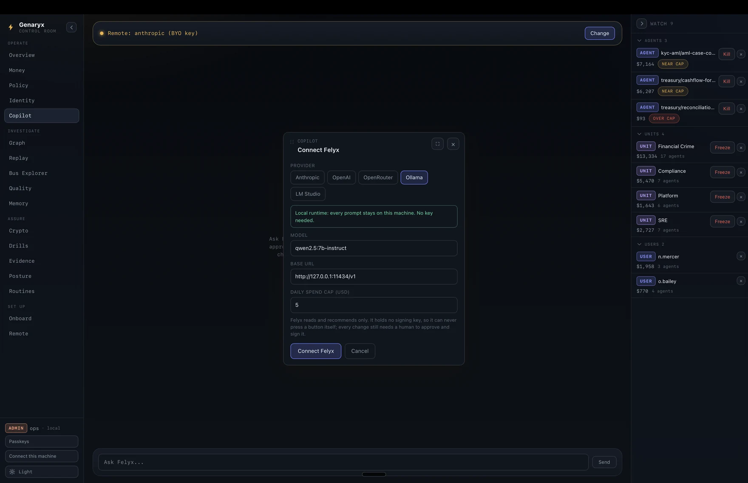The image size is (748, 483).
Task: Select Anthropic as provider
Action: pos(307,177)
